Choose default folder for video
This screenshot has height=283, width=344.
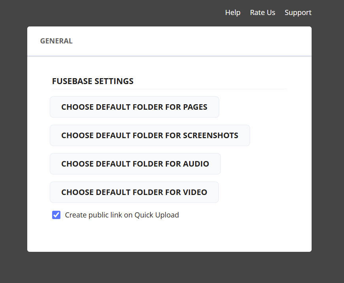pyautogui.click(x=134, y=192)
